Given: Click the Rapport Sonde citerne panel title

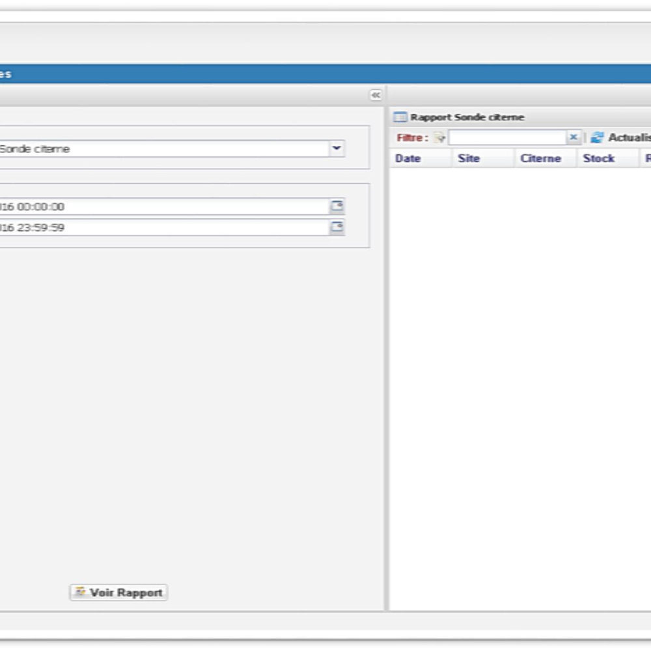Looking at the screenshot, I should tap(467, 117).
